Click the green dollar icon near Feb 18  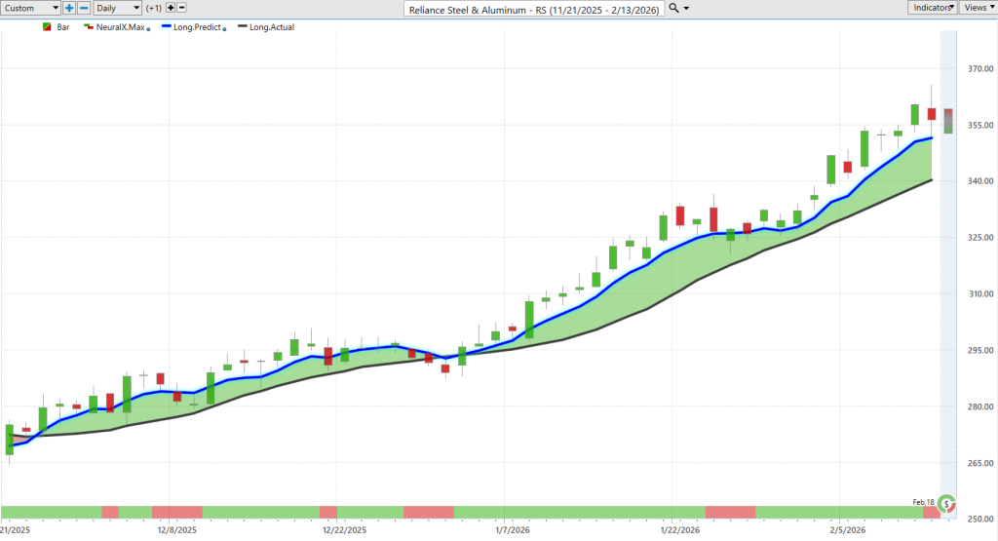tap(946, 504)
